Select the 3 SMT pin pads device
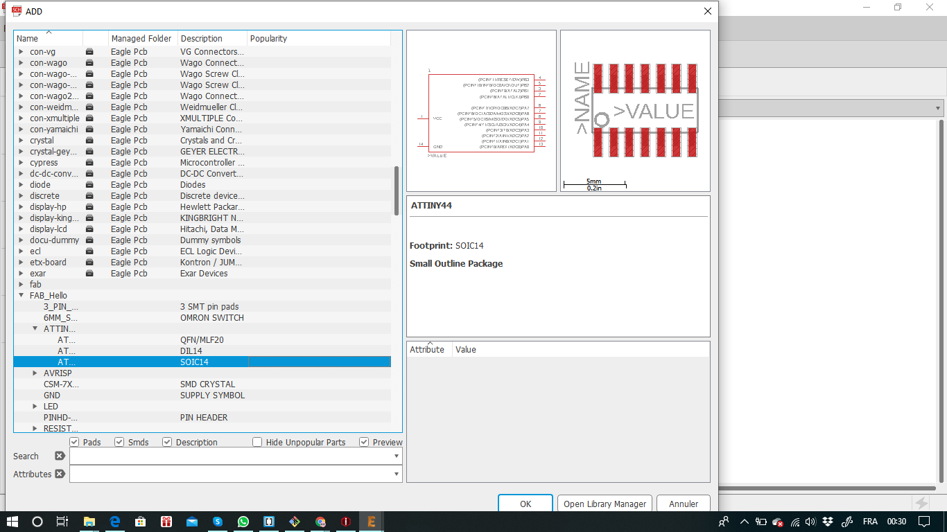This screenshot has height=532, width=947. coord(202,307)
